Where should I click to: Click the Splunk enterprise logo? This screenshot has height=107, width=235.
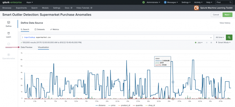pos(12,2)
